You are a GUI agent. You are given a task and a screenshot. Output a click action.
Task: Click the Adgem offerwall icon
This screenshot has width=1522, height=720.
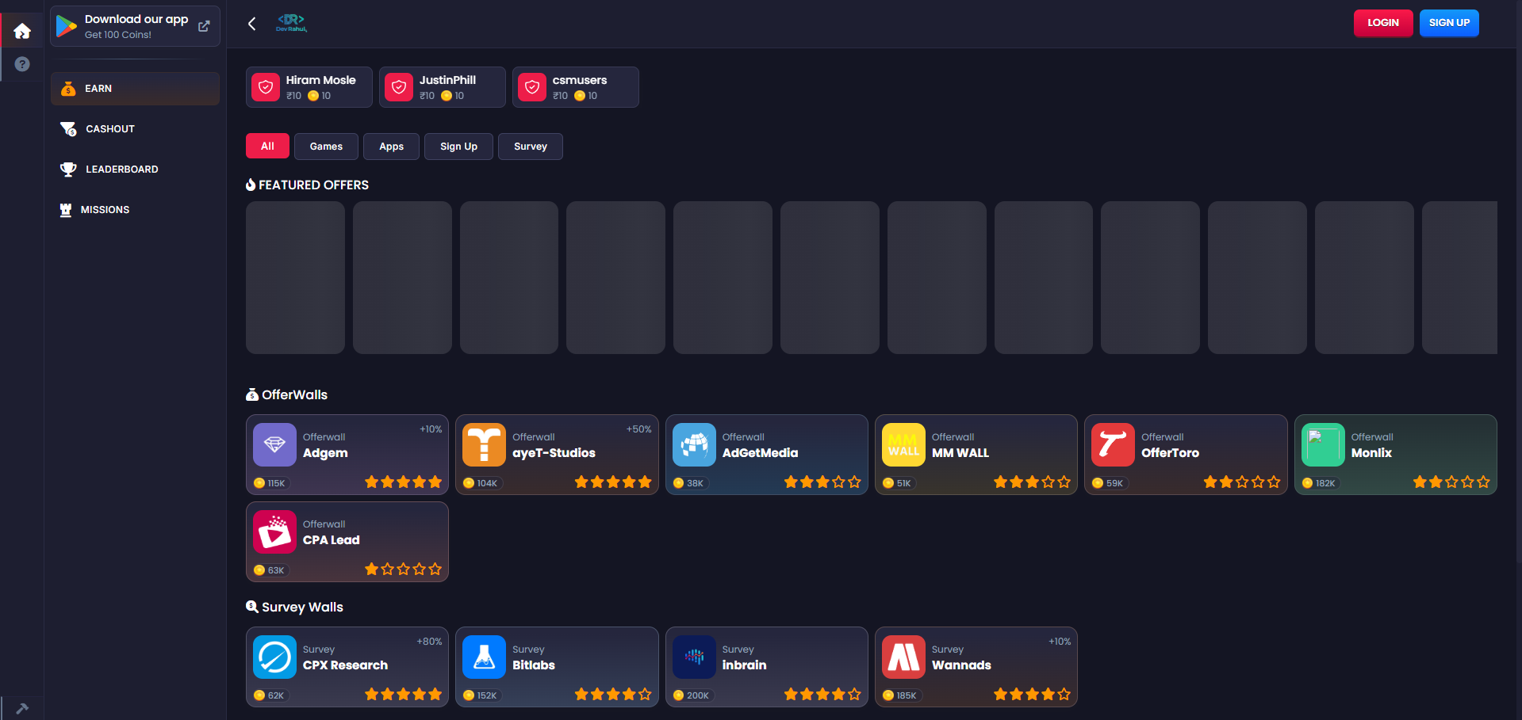274,445
